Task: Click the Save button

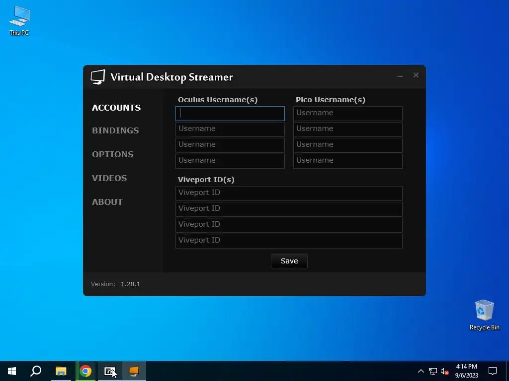Action: pyautogui.click(x=289, y=261)
